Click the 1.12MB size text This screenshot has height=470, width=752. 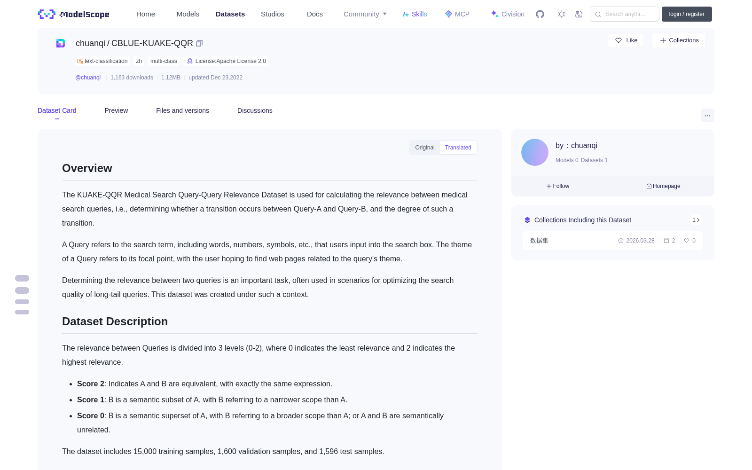(171, 78)
